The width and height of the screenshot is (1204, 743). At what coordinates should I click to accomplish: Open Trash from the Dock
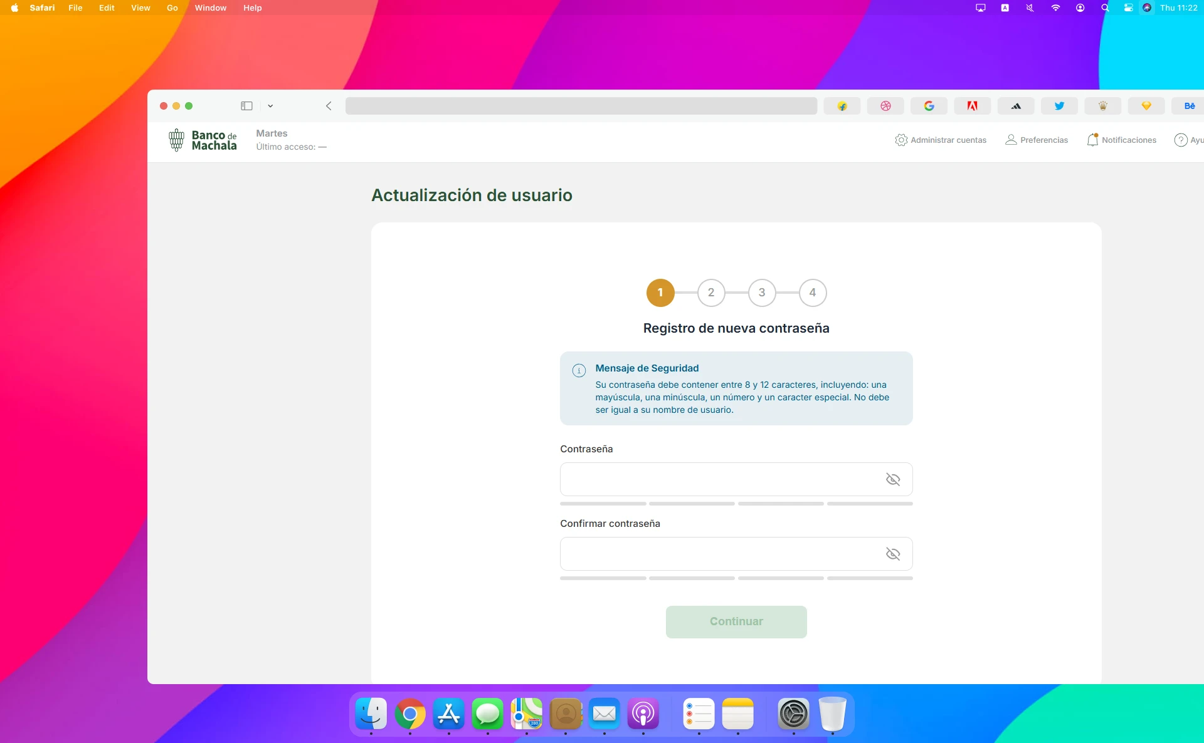point(833,714)
